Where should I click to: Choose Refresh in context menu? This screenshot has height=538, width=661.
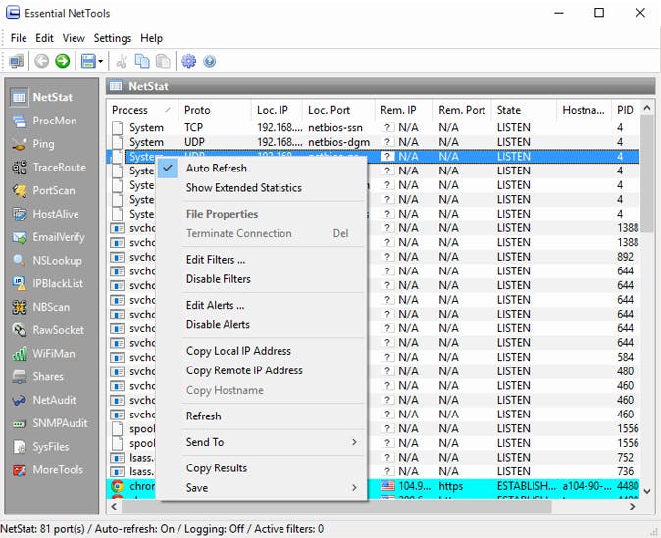(262, 416)
